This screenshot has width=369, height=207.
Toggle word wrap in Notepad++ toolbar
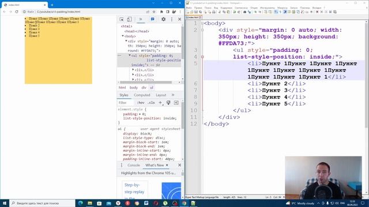coord(276,12)
